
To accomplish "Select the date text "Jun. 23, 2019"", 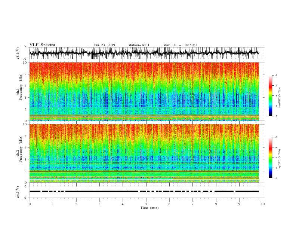I will [104, 45].
